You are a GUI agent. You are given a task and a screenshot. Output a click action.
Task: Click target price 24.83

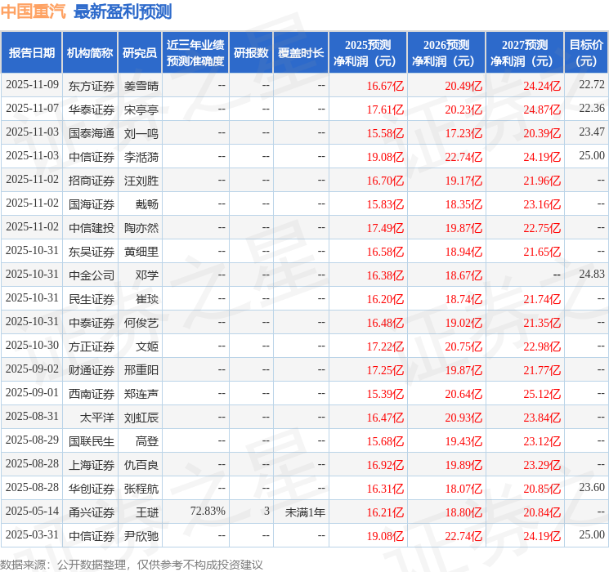(x=592, y=274)
